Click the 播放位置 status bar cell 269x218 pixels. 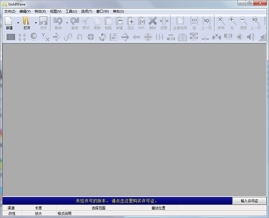(159, 208)
